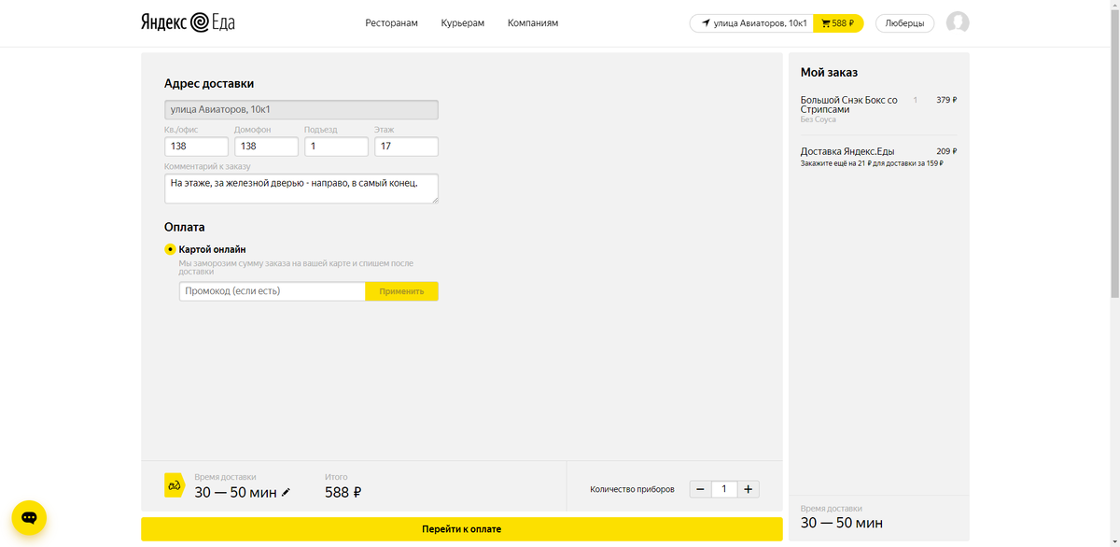Screen dimensions: 1120x547
Task: Click the cutlery quantity field showing 1
Action: [724, 489]
